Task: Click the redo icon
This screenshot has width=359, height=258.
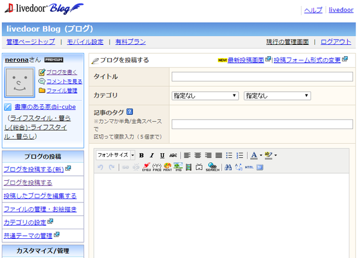Action: click(111, 167)
